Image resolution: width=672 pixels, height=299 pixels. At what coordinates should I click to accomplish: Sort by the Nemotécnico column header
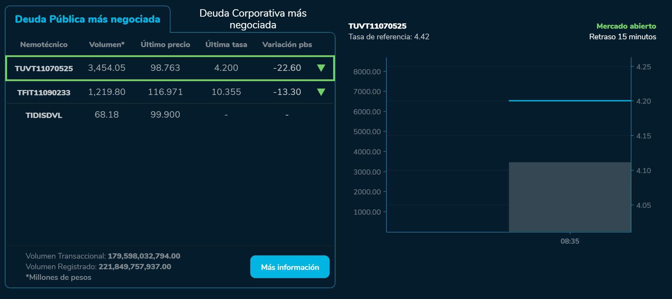pyautogui.click(x=44, y=45)
